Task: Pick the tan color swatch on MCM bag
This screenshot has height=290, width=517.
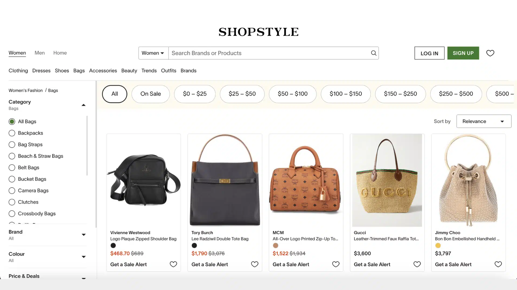Action: point(275,245)
